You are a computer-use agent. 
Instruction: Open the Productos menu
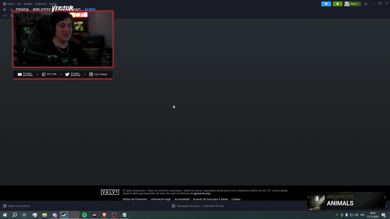pos(41,4)
